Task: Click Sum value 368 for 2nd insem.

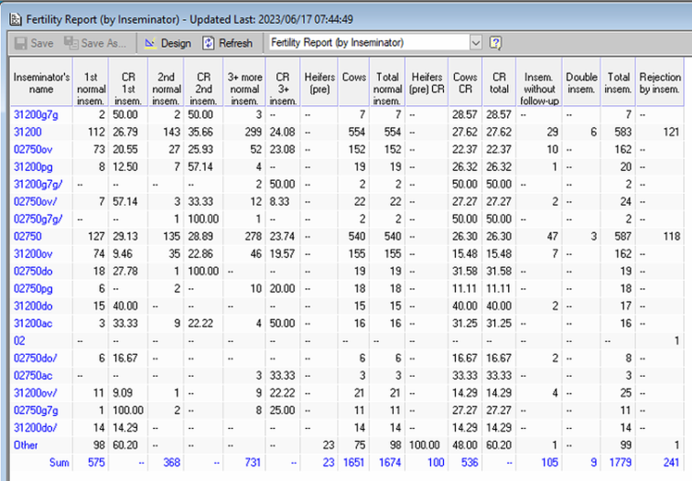Action: 171,463
